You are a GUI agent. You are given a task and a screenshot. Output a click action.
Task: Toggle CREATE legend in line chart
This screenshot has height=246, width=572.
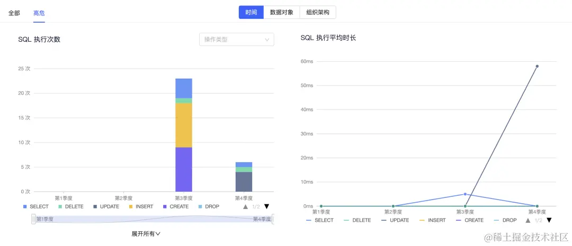pyautogui.click(x=469, y=220)
